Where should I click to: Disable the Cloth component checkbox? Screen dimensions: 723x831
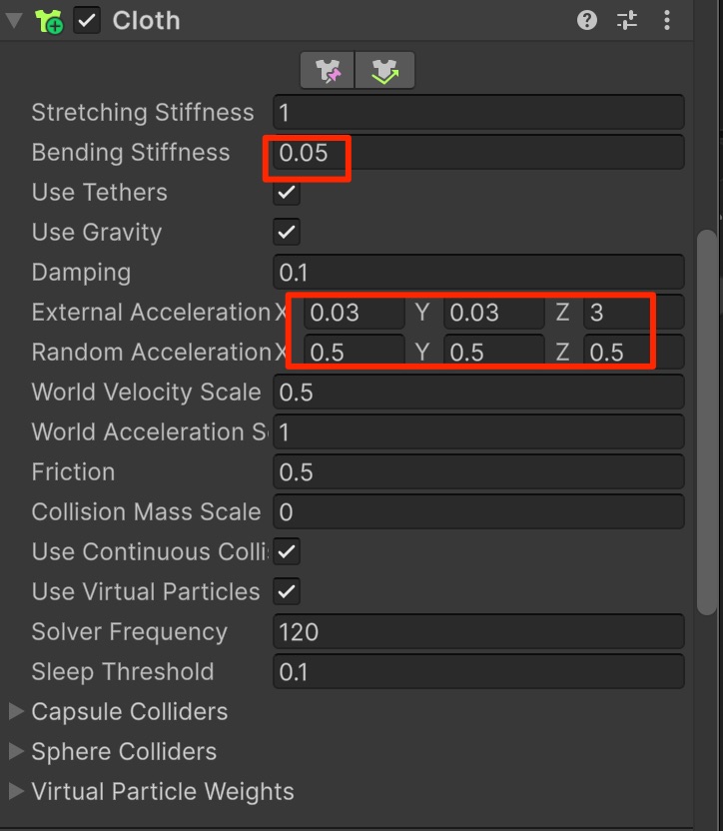click(x=88, y=21)
